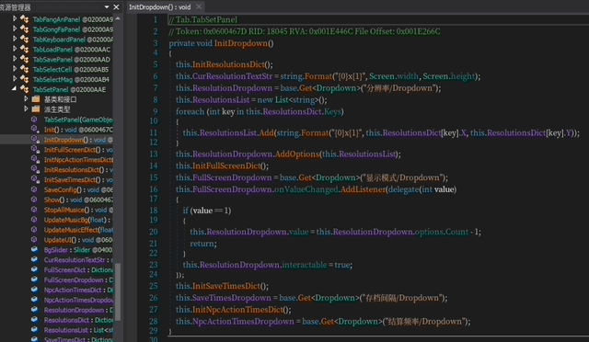
Task: Select the BgSlider : Slider field node
Action: click(78, 250)
